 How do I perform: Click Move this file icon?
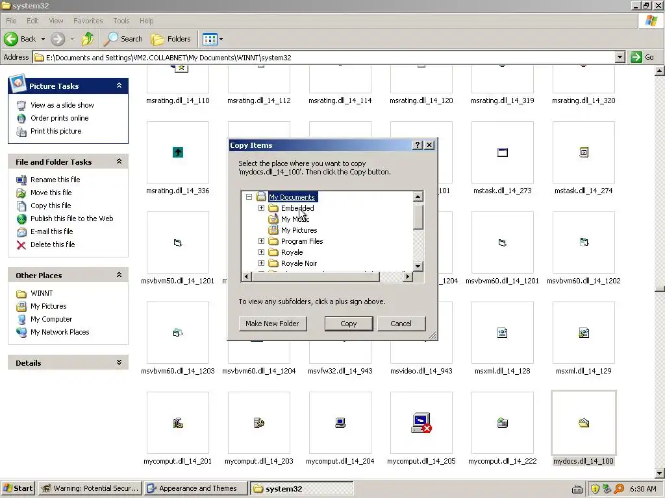coord(21,193)
